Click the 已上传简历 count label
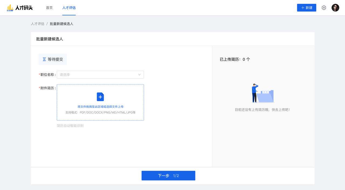The image size is (345, 190). coord(235,59)
